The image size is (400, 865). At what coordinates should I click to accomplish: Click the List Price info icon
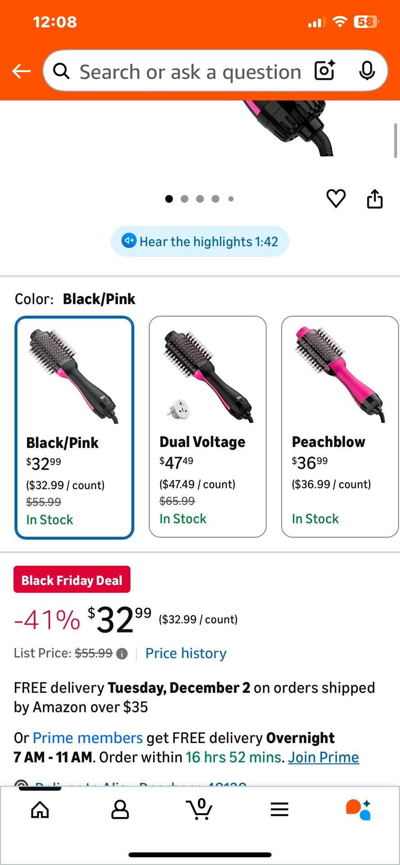(x=122, y=654)
